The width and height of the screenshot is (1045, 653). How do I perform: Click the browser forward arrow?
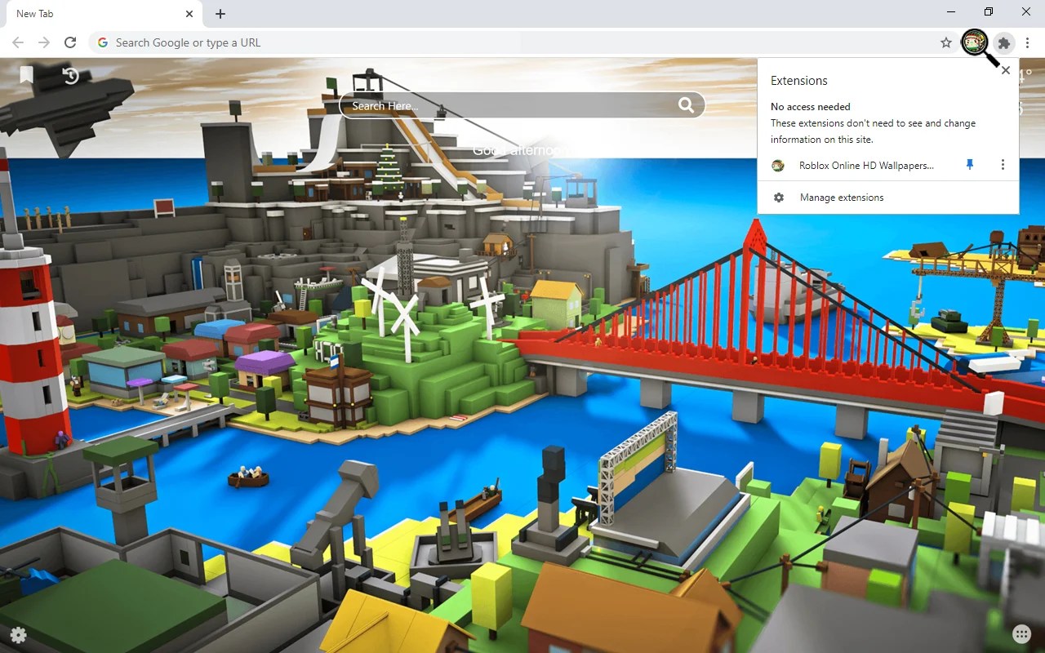[44, 42]
